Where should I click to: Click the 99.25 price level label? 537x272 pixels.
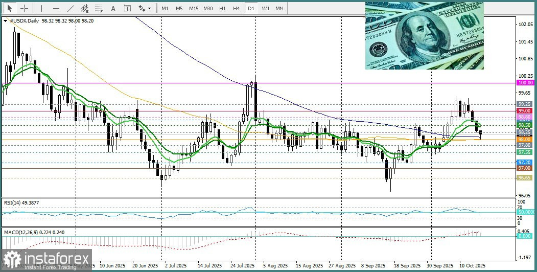pos(525,104)
